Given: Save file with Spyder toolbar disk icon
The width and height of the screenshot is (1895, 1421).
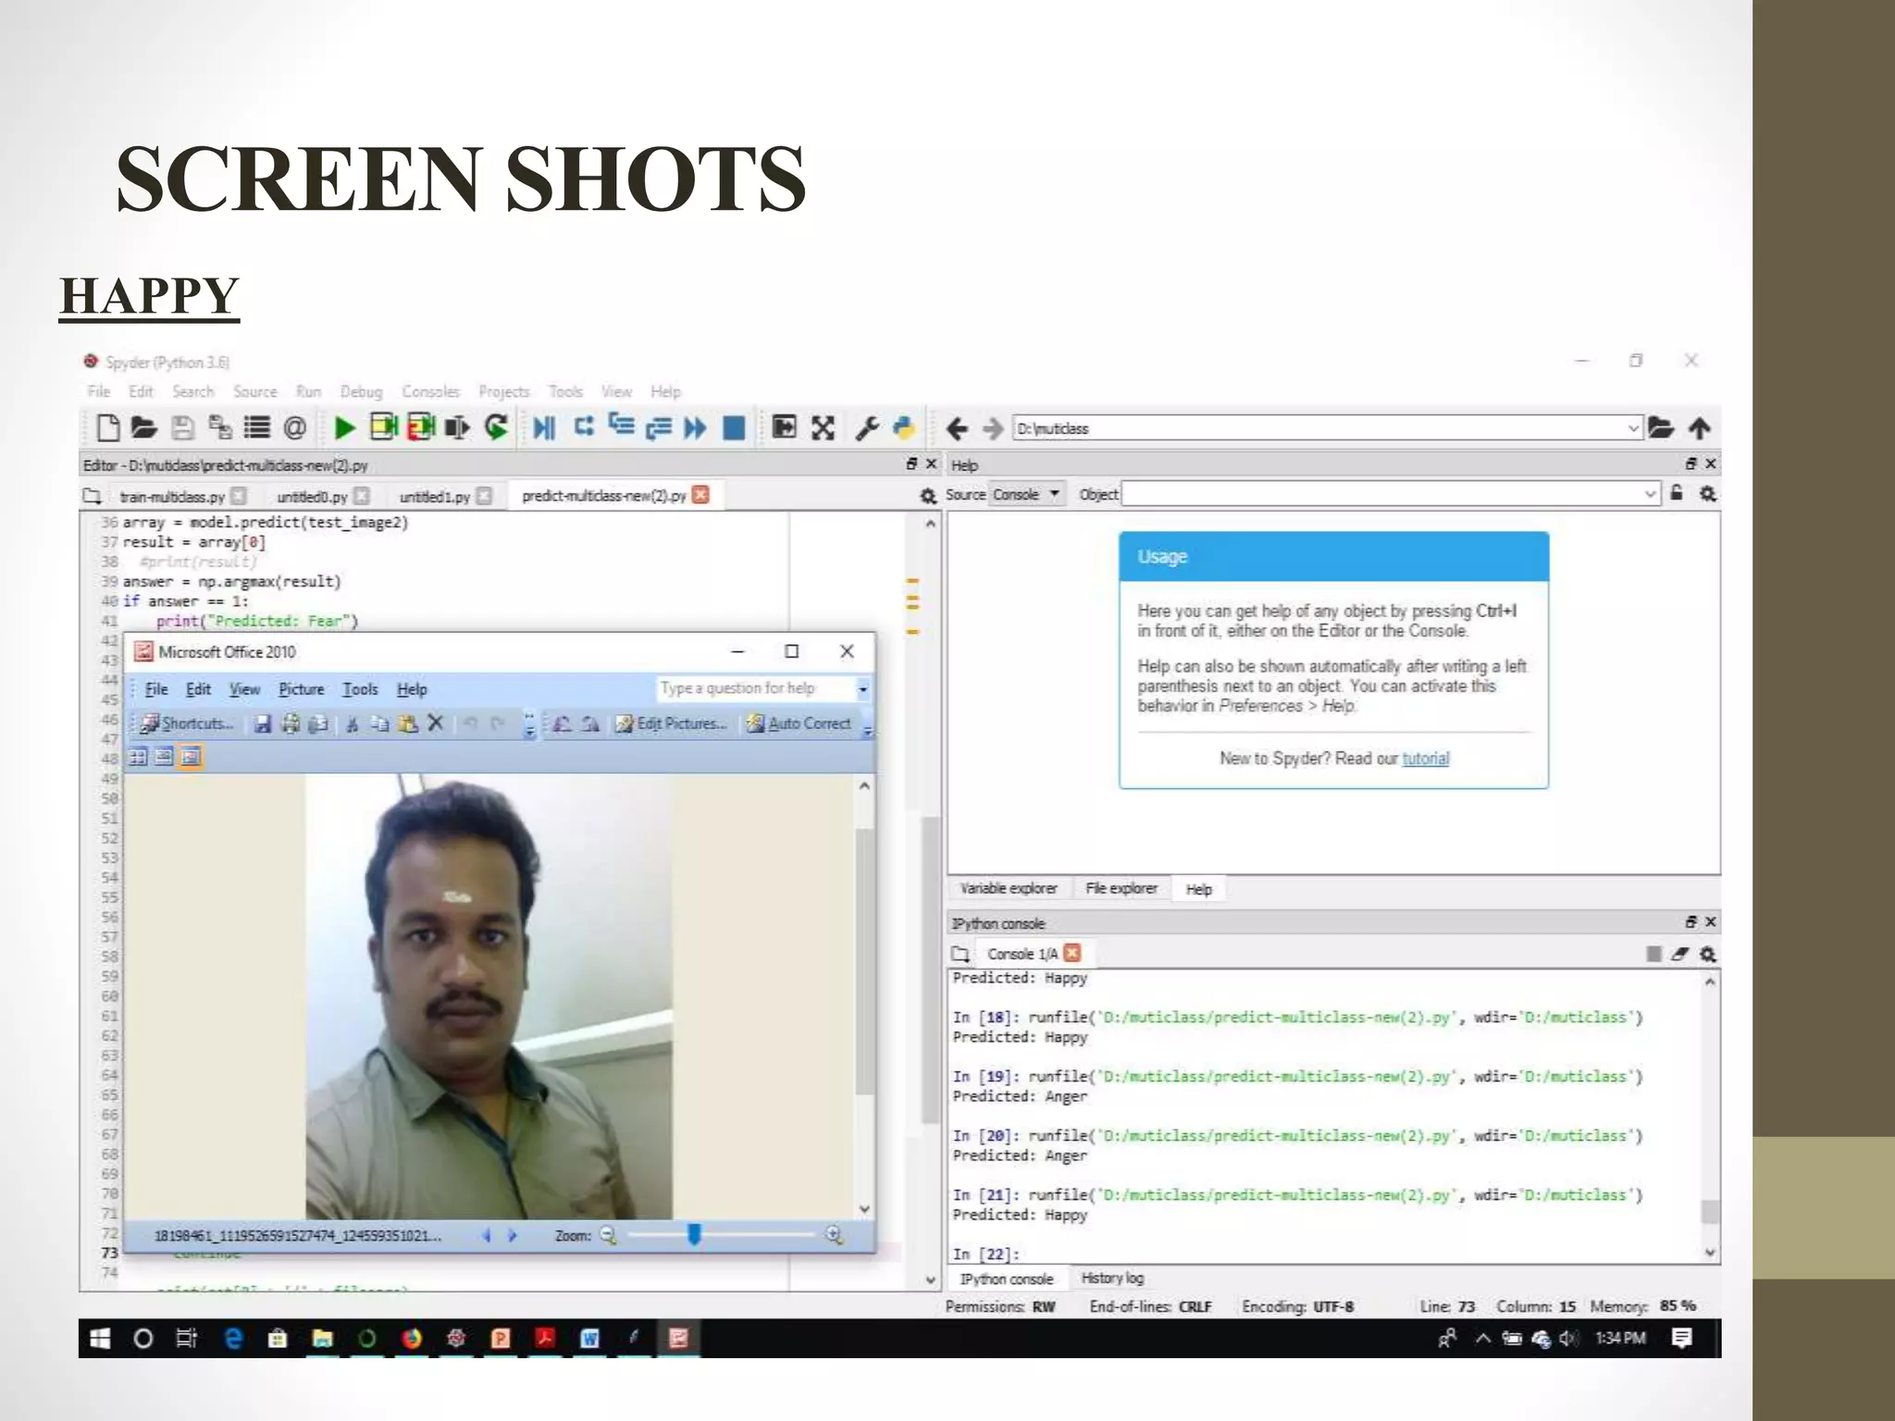Looking at the screenshot, I should [183, 427].
